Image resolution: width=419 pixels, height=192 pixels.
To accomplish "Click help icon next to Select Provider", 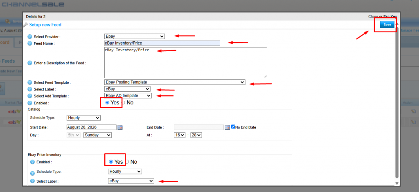I will [29, 36].
